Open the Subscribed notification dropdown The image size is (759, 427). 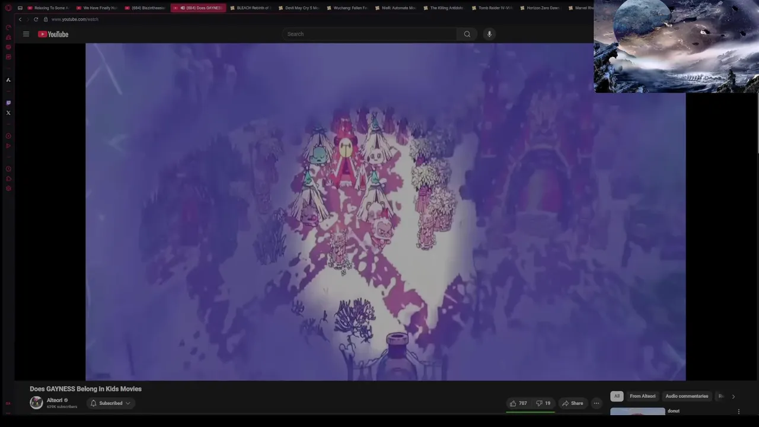point(110,403)
